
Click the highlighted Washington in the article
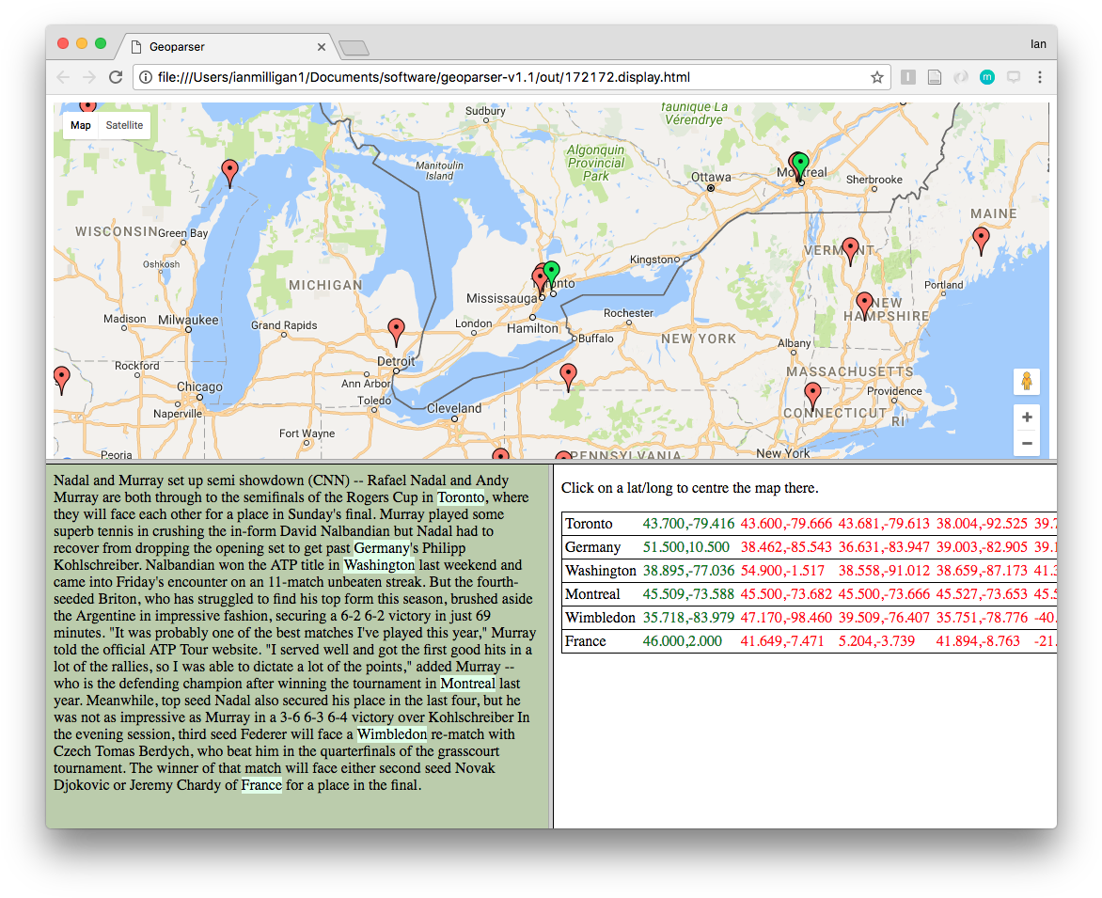(380, 565)
